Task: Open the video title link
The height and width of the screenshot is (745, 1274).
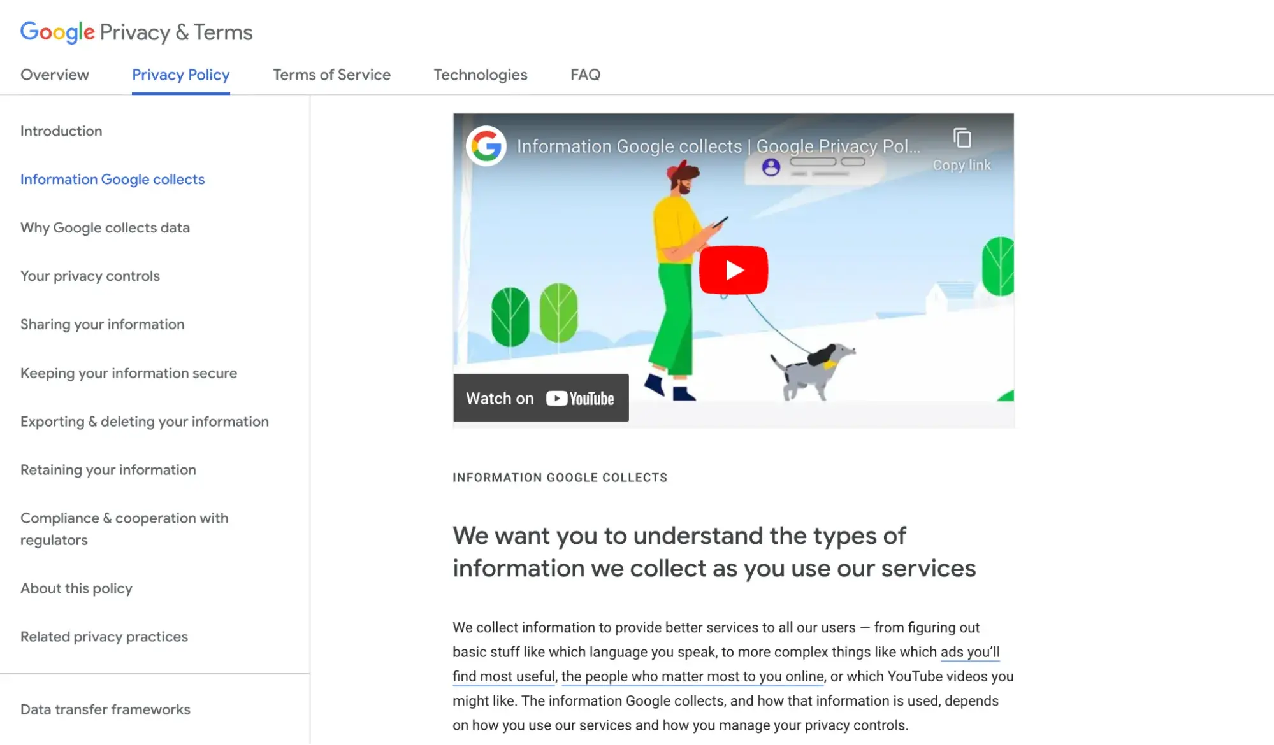Action: [718, 146]
